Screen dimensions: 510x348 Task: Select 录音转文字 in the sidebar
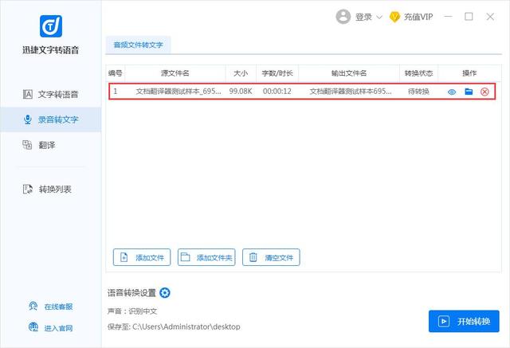pyautogui.click(x=51, y=119)
